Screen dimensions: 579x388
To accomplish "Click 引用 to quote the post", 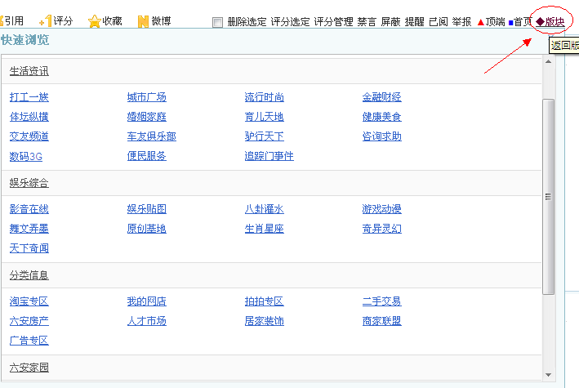I will coord(13,20).
